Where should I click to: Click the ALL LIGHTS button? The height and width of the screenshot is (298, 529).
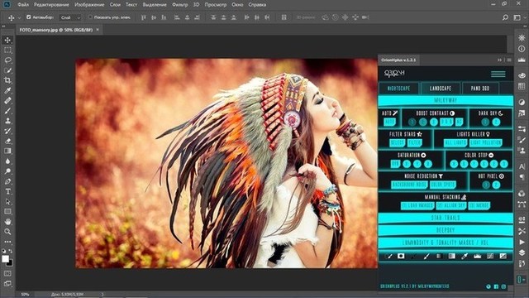pyautogui.click(x=455, y=143)
